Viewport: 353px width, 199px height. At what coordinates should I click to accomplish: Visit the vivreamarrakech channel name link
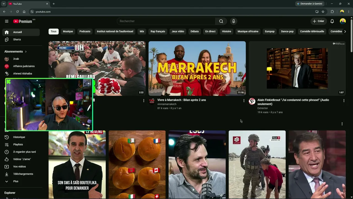167,104
